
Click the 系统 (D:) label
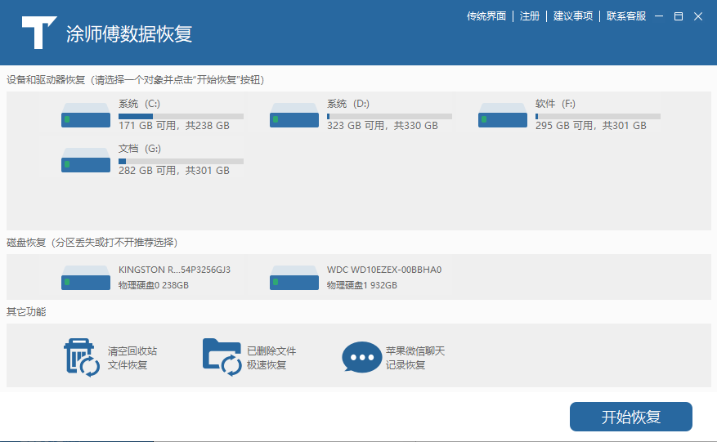tap(348, 104)
